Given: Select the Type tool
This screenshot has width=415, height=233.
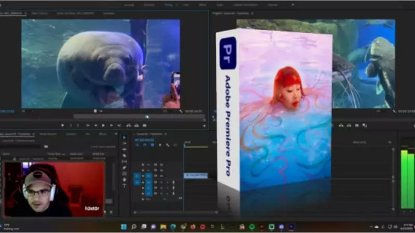Looking at the screenshot, I should [x=125, y=186].
